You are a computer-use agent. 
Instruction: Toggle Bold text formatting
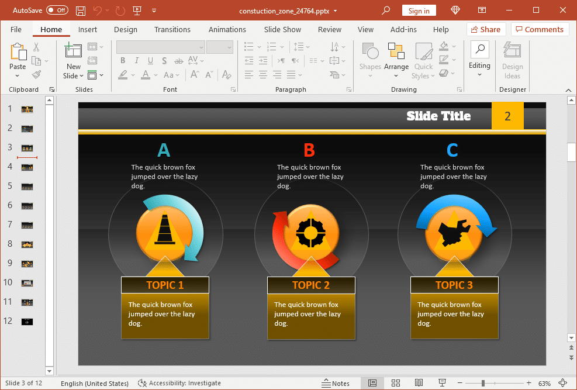(123, 61)
